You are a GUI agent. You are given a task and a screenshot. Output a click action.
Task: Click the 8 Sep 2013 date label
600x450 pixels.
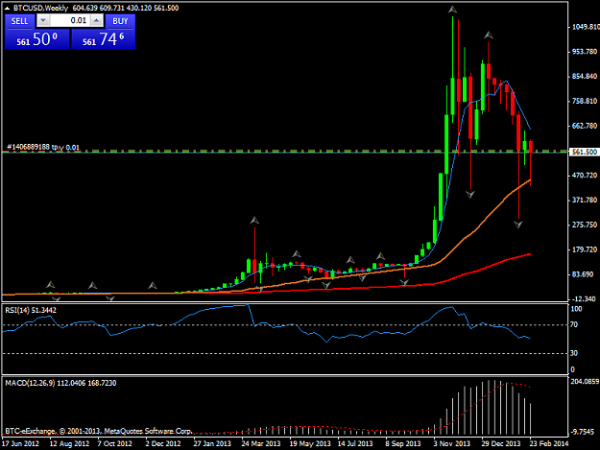(403, 443)
